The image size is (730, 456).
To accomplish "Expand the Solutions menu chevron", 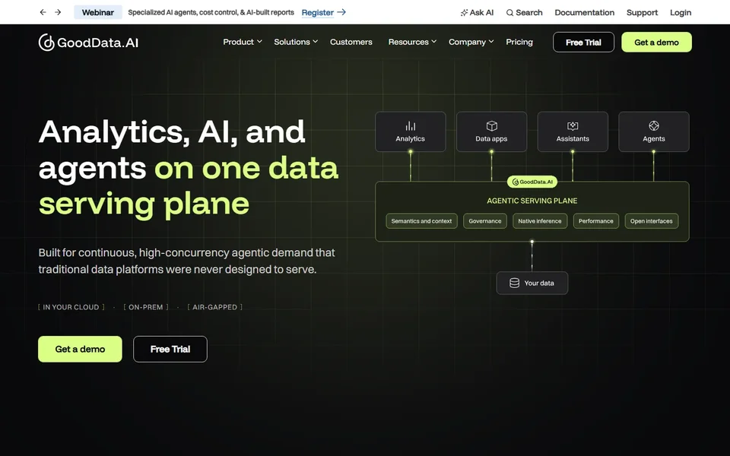I will coord(315,41).
